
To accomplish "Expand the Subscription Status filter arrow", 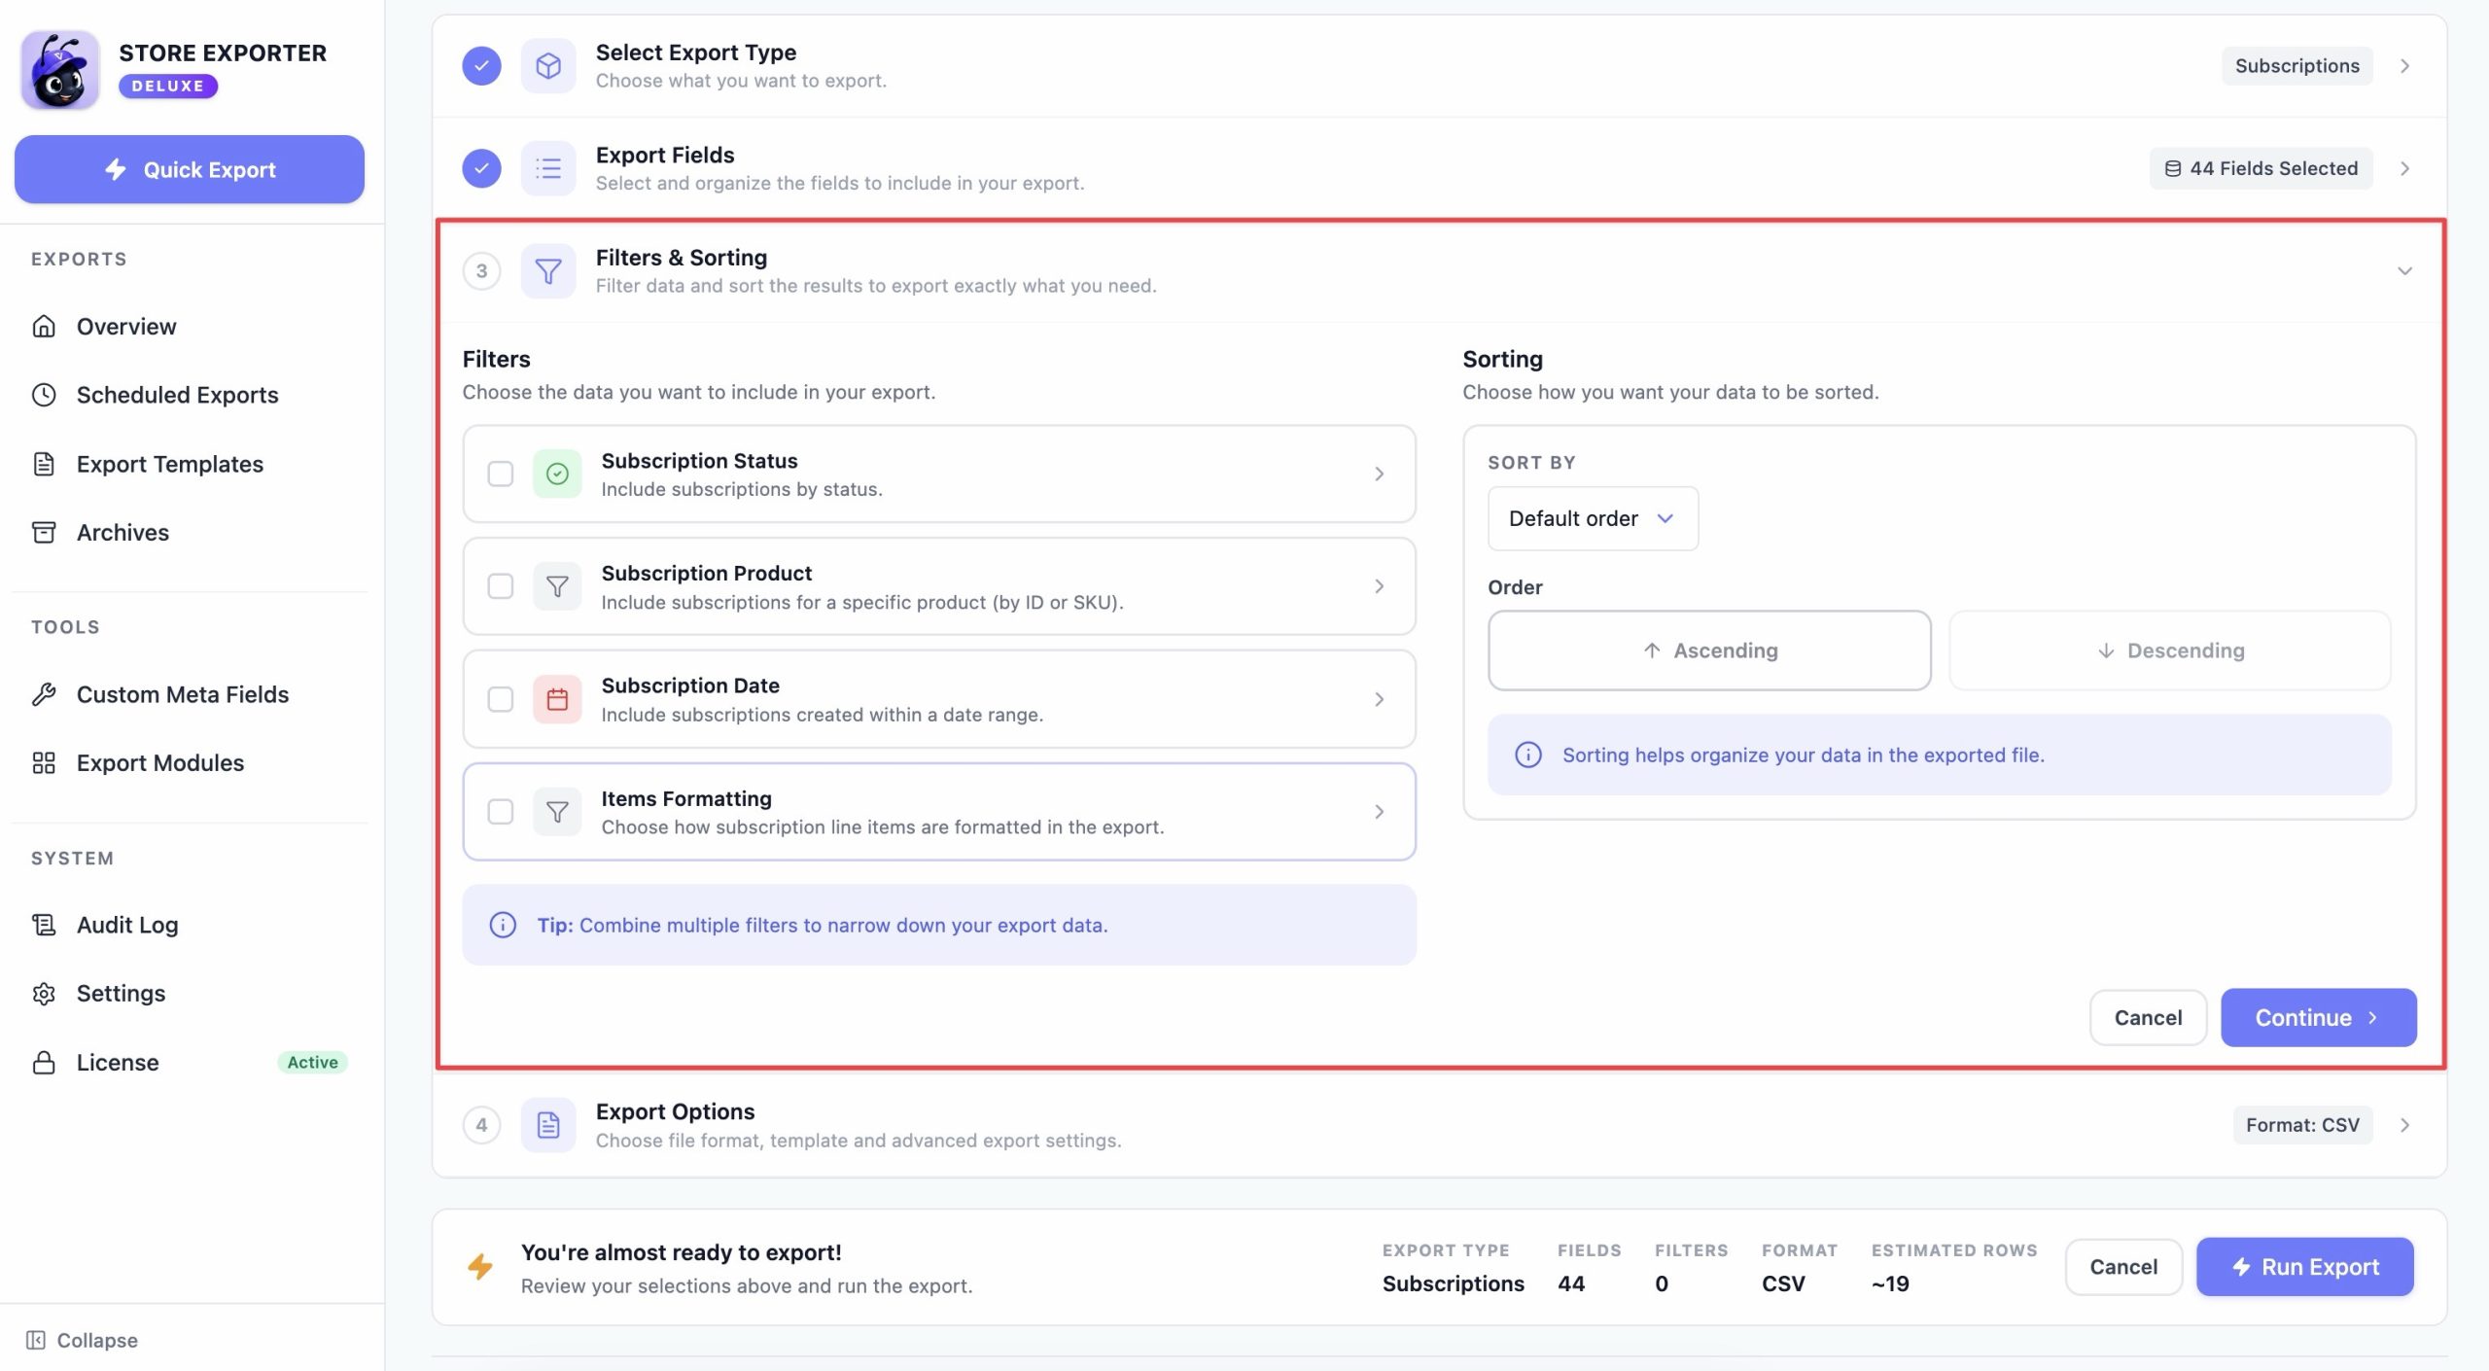I will click(1379, 474).
